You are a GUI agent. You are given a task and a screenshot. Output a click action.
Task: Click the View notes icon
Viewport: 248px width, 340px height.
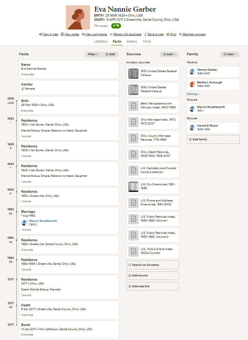click(x=62, y=34)
